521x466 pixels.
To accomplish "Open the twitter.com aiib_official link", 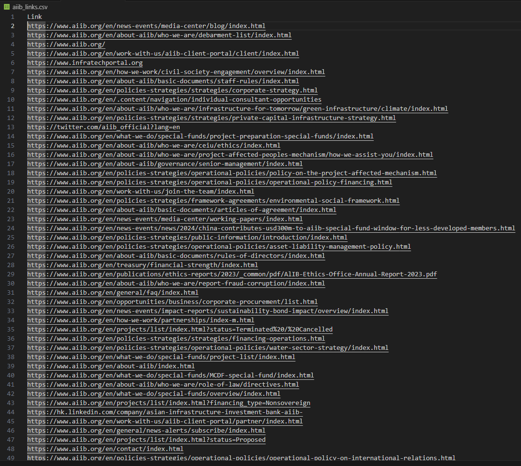I will (103, 127).
